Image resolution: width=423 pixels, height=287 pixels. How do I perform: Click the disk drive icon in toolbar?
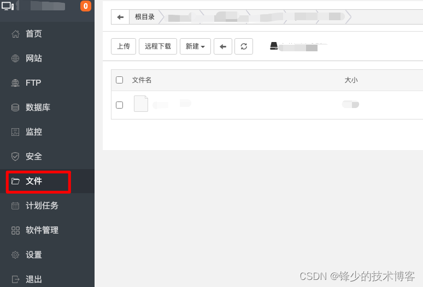(x=274, y=46)
